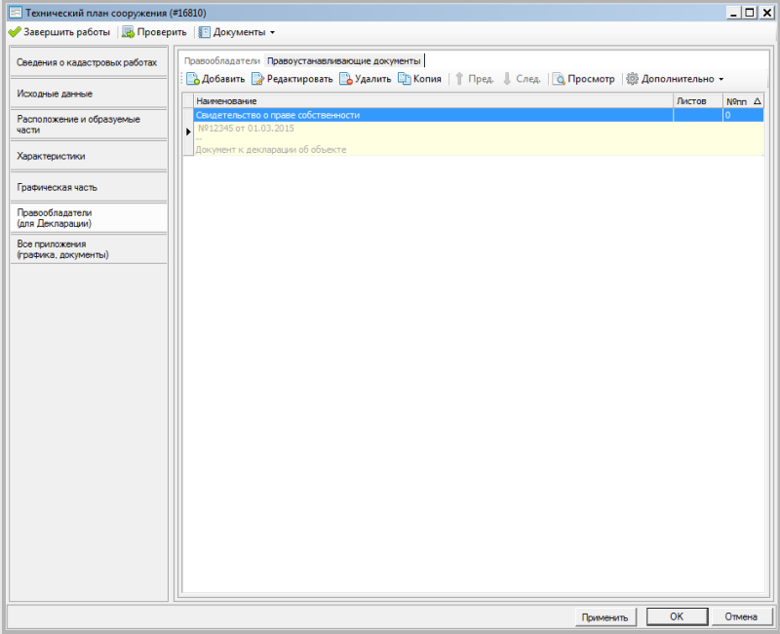Select the Правоустанавливающие документы tab
The height and width of the screenshot is (634, 780).
coord(343,60)
